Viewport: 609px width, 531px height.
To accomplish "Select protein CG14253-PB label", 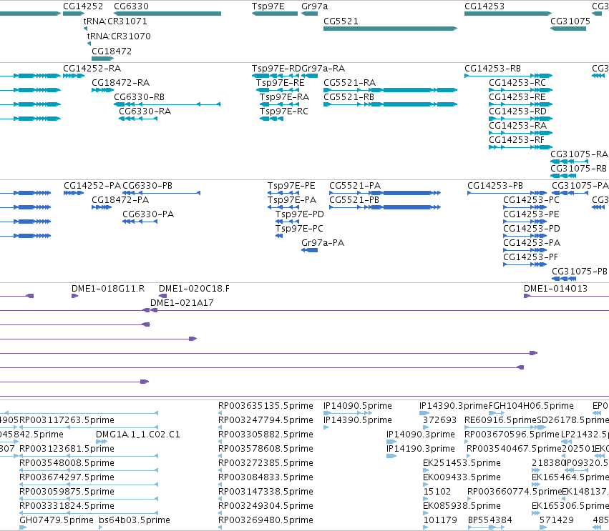I will [495, 186].
